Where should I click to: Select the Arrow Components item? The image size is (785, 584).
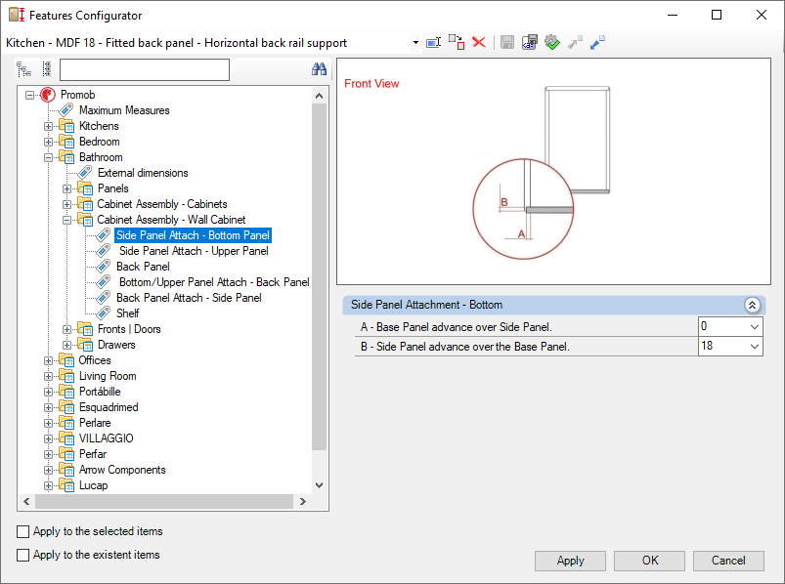pos(122,470)
